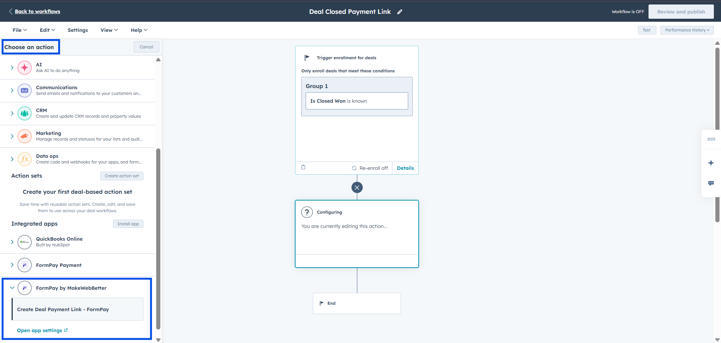Open the Help menu
Viewport: 721px width, 343px height.
point(139,30)
